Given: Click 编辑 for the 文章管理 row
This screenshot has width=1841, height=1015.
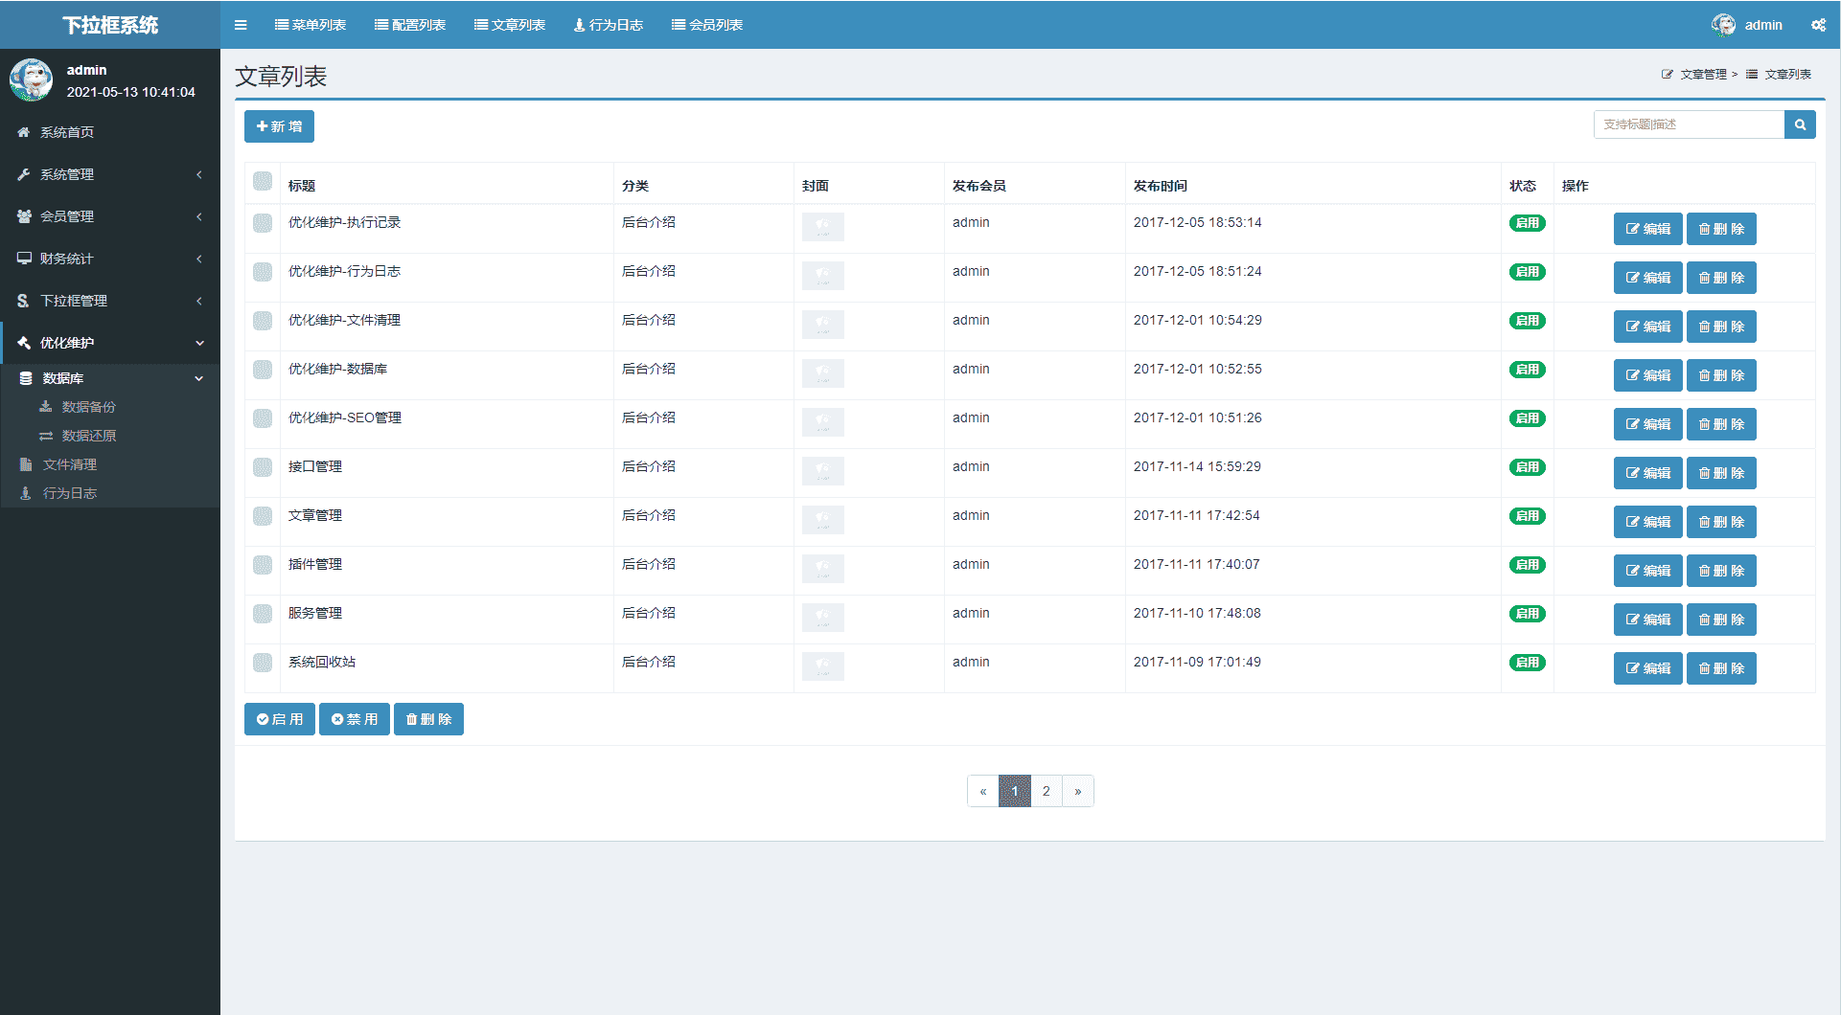Looking at the screenshot, I should tap(1647, 522).
